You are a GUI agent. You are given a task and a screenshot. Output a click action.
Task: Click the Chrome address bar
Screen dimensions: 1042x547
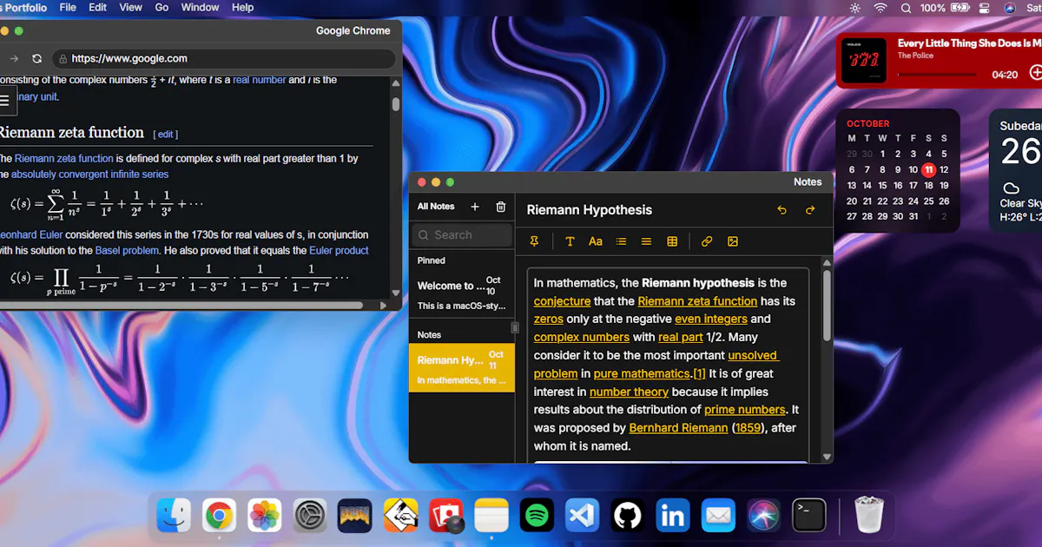[224, 58]
